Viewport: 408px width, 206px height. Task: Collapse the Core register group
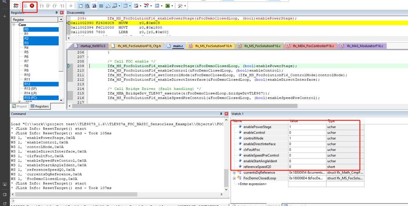[14, 24]
